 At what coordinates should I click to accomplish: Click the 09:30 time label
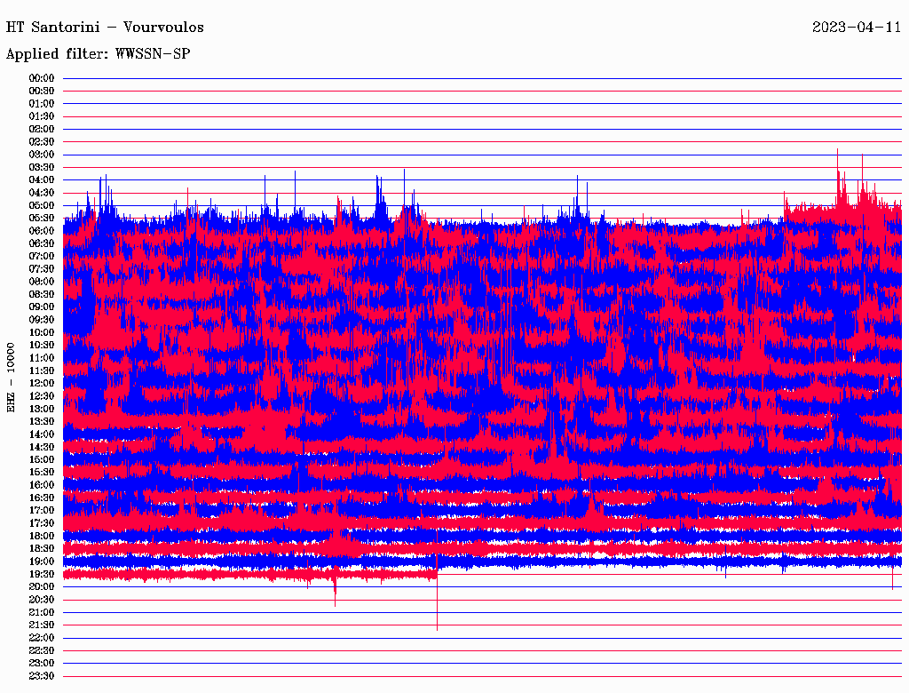(x=42, y=320)
